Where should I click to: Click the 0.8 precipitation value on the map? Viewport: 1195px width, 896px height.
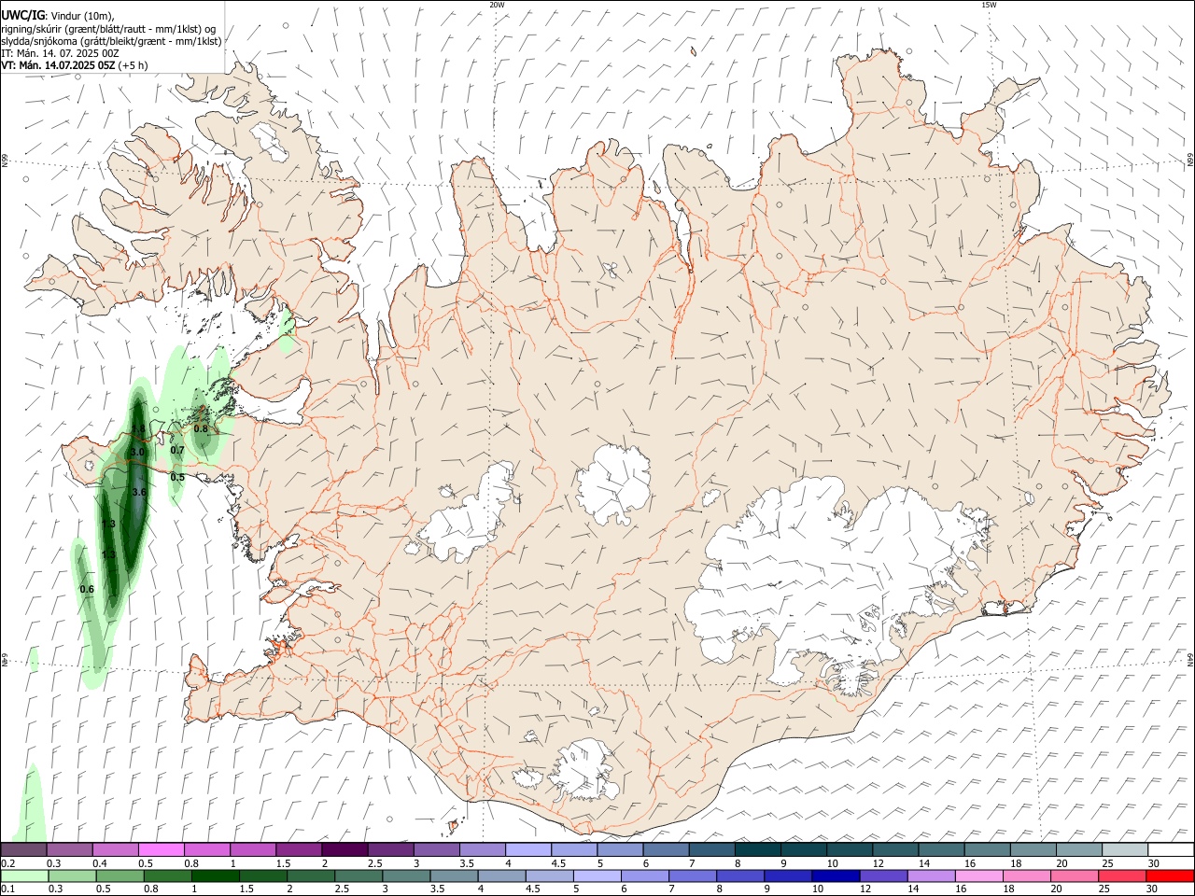tap(201, 429)
